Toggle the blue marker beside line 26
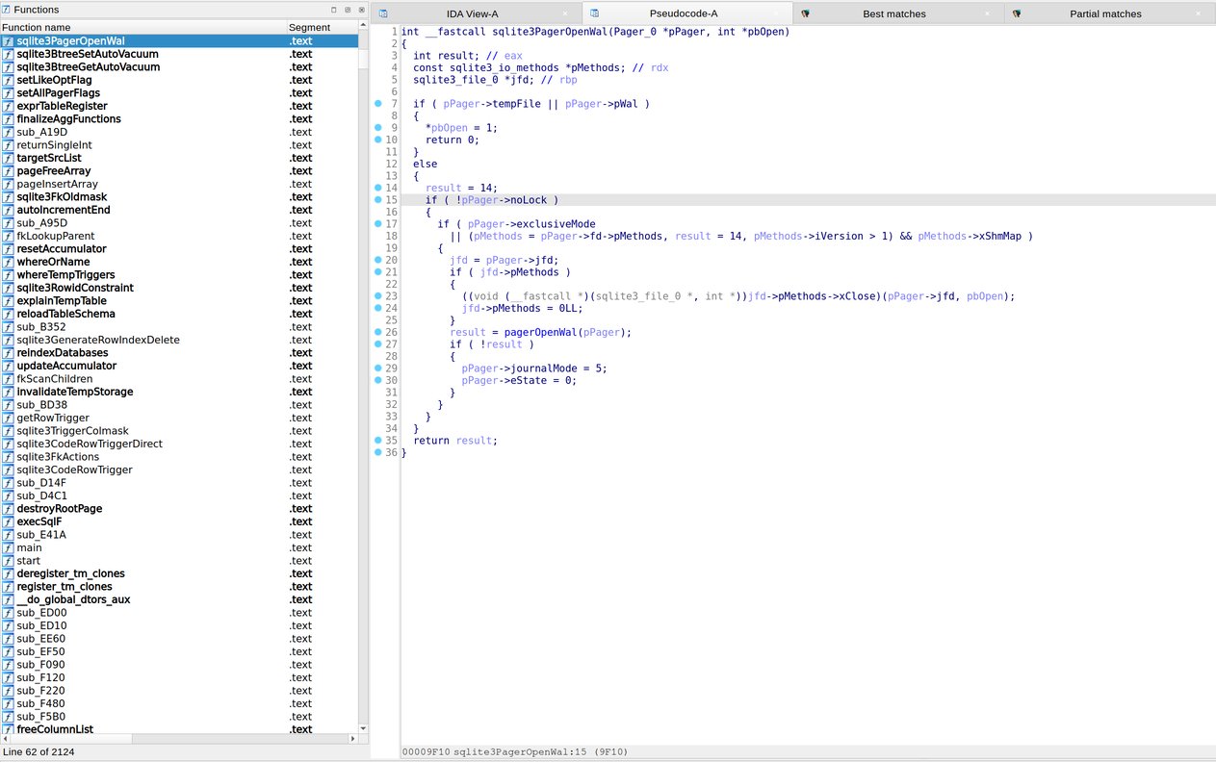The width and height of the screenshot is (1216, 762). [376, 332]
